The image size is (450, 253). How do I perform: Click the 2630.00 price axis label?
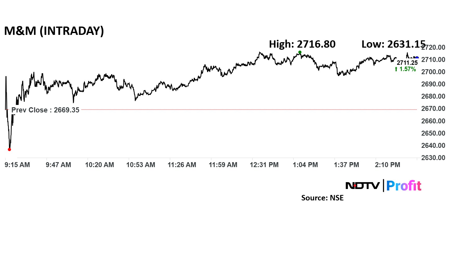433,158
